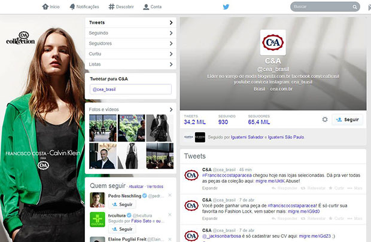371x242 pixels.
Task: Like the Fashion Lock tweet
Action: 336,218
